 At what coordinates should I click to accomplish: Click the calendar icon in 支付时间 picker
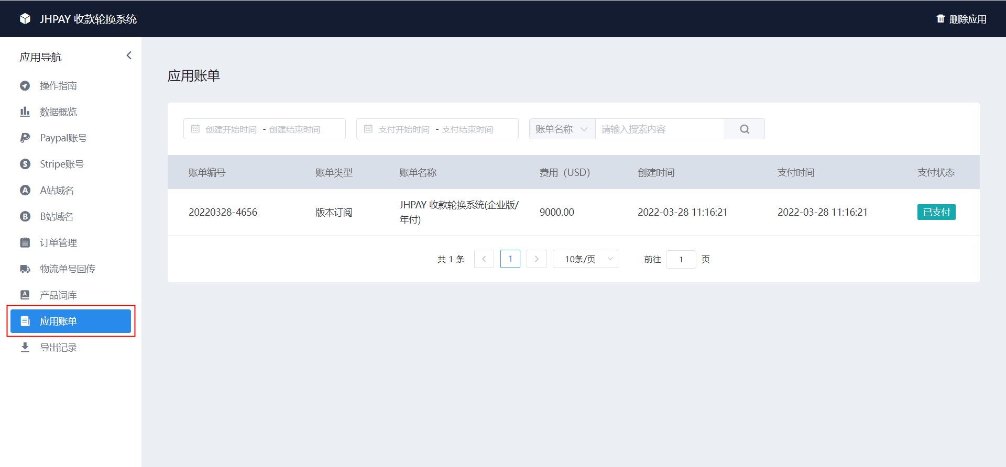pos(368,129)
